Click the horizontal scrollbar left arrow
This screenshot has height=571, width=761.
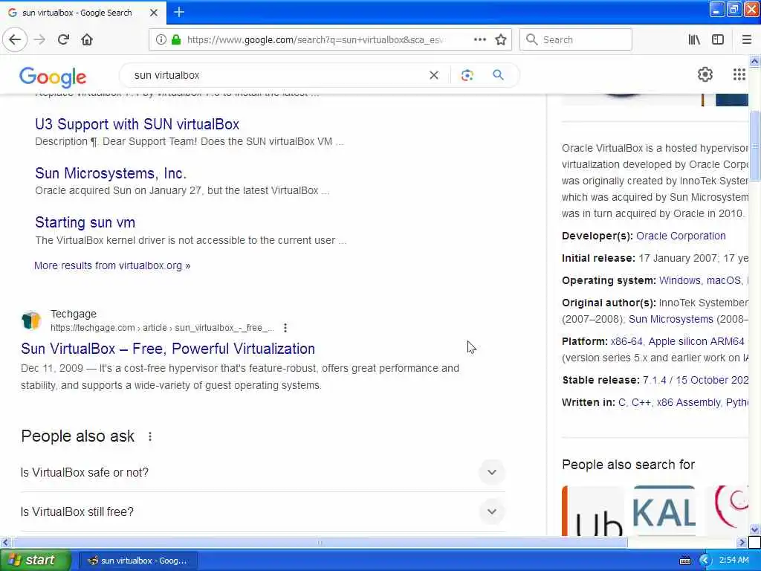tap(5, 542)
